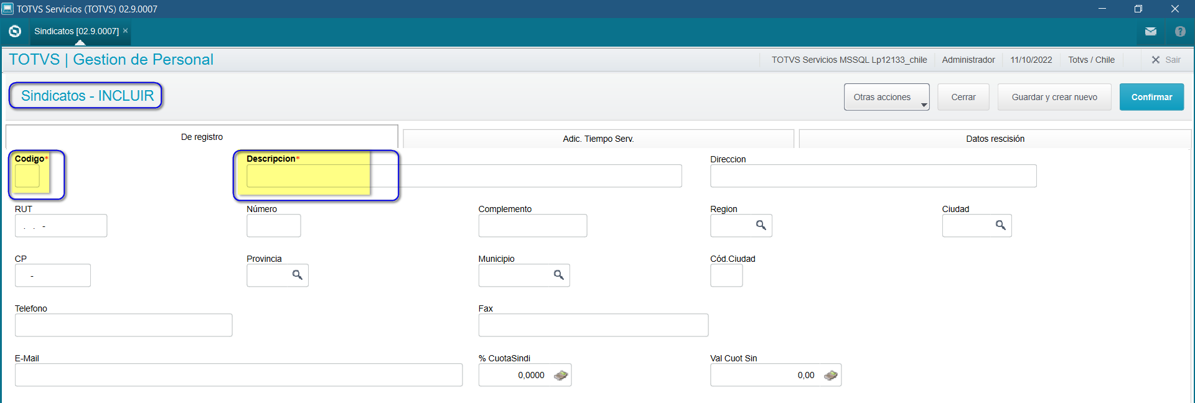The height and width of the screenshot is (403, 1195).
Task: Open Provincia lookup magnifier
Action: [297, 275]
